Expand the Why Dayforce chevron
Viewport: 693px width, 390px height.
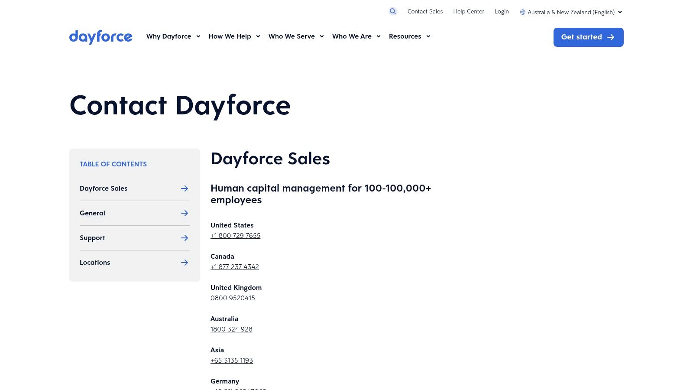tap(198, 36)
